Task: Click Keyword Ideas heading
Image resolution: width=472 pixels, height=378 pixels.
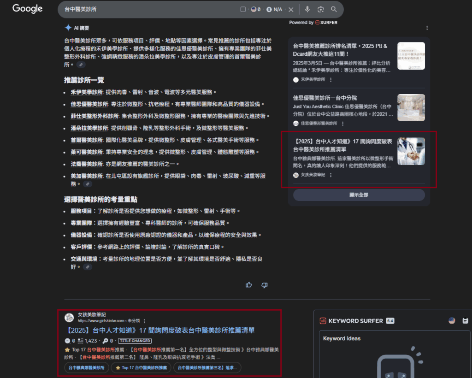Action: click(x=342, y=338)
